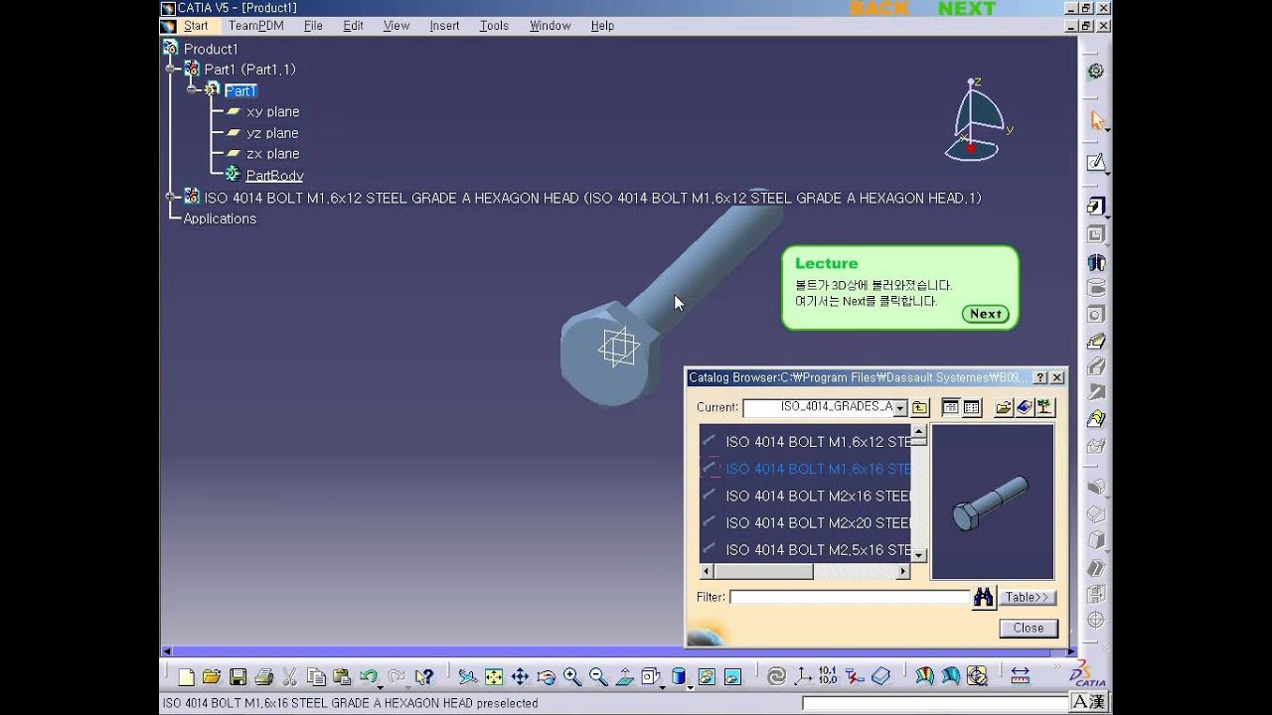Open the quick view cube icon
Viewport: 1272px width, 715px height.
pyautogui.click(x=649, y=677)
